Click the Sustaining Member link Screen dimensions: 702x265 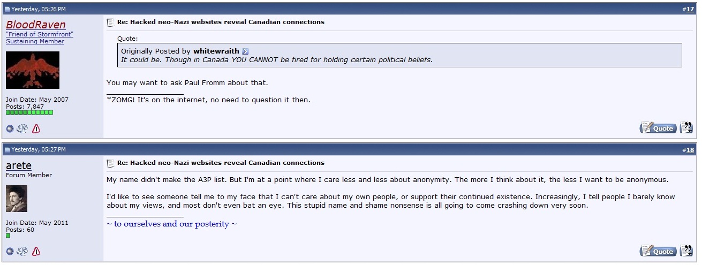pos(35,41)
